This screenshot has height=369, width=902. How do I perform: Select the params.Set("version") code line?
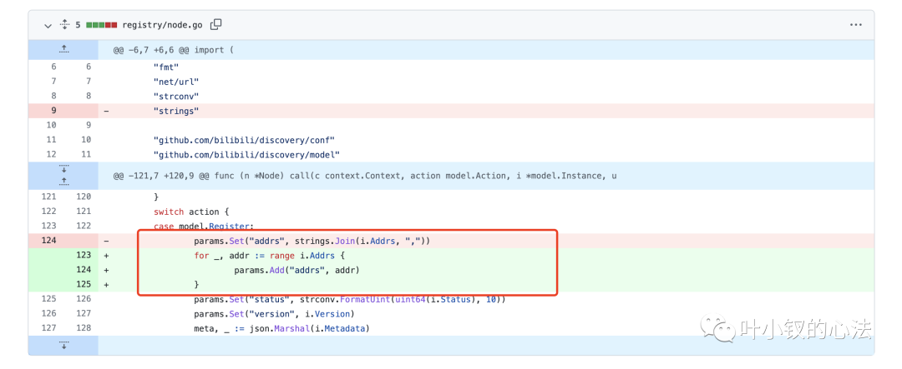coord(274,314)
